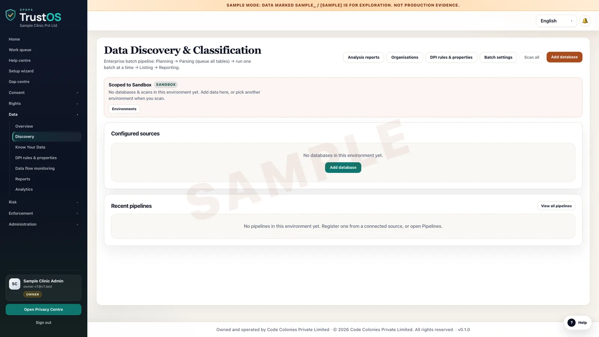Open Reports under Data
This screenshot has width=599, height=337.
tap(46, 179)
